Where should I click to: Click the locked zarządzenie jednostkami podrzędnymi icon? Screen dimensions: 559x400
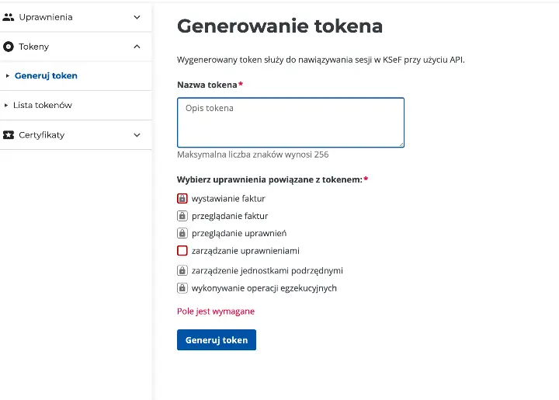pyautogui.click(x=182, y=271)
